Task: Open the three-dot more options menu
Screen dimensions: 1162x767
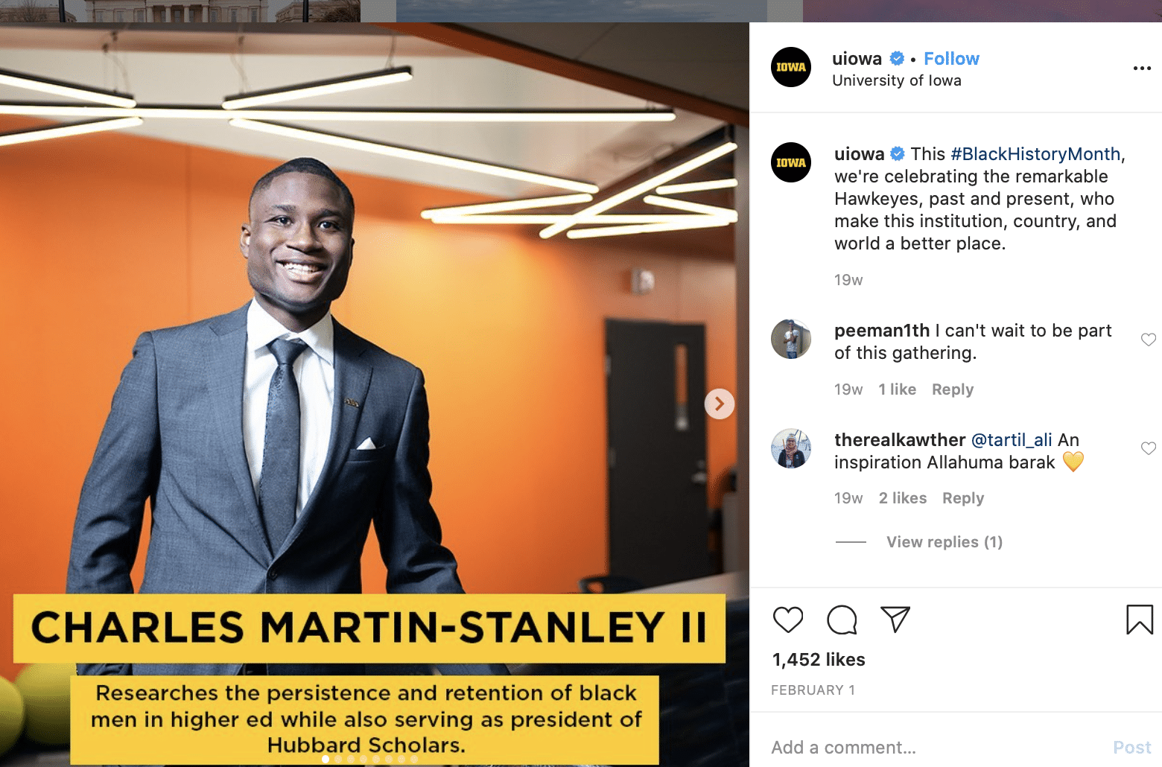Action: 1142,68
